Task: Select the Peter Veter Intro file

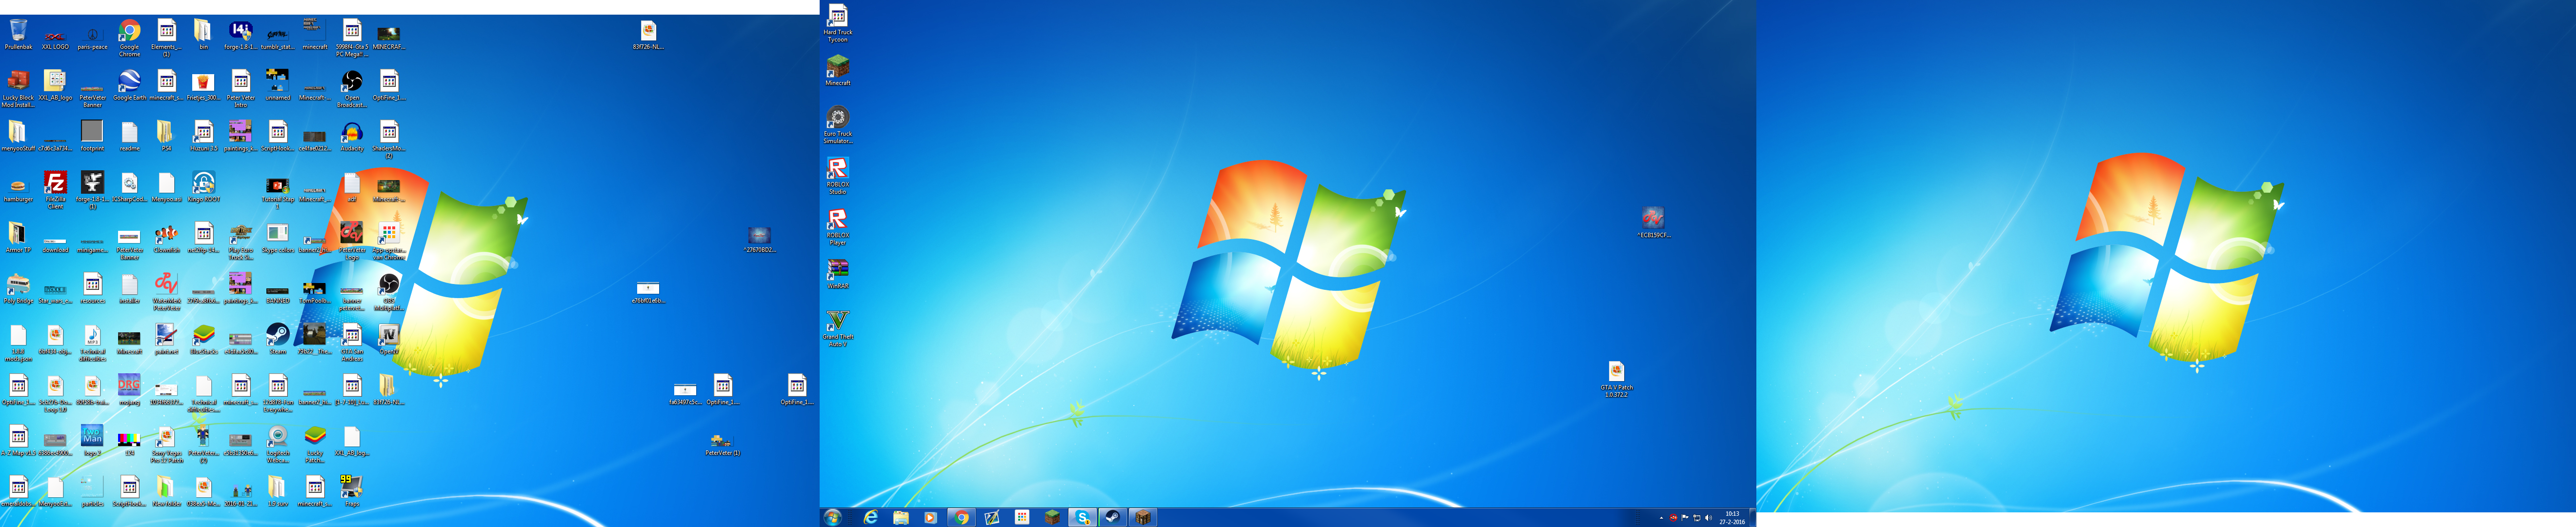Action: (241, 89)
